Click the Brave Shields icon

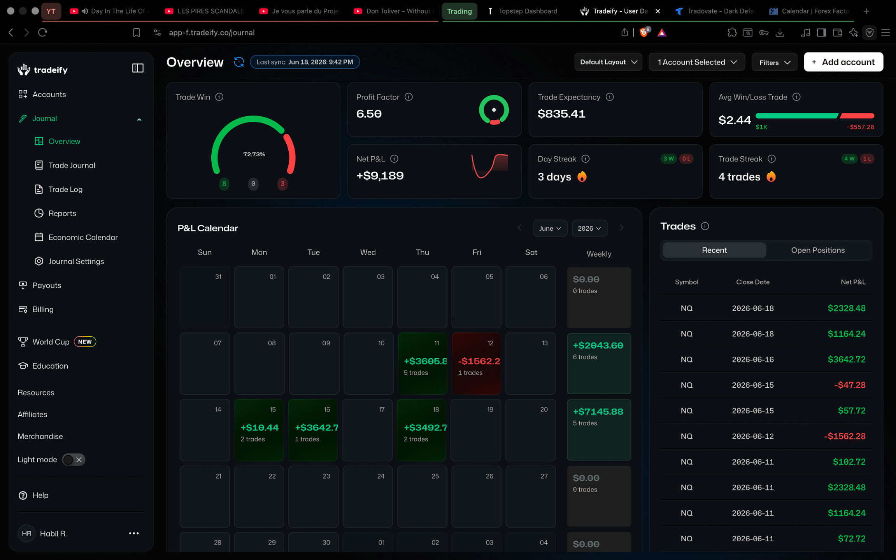click(x=644, y=32)
